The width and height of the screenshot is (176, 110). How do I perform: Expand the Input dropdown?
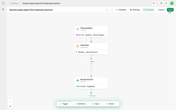coord(97,104)
